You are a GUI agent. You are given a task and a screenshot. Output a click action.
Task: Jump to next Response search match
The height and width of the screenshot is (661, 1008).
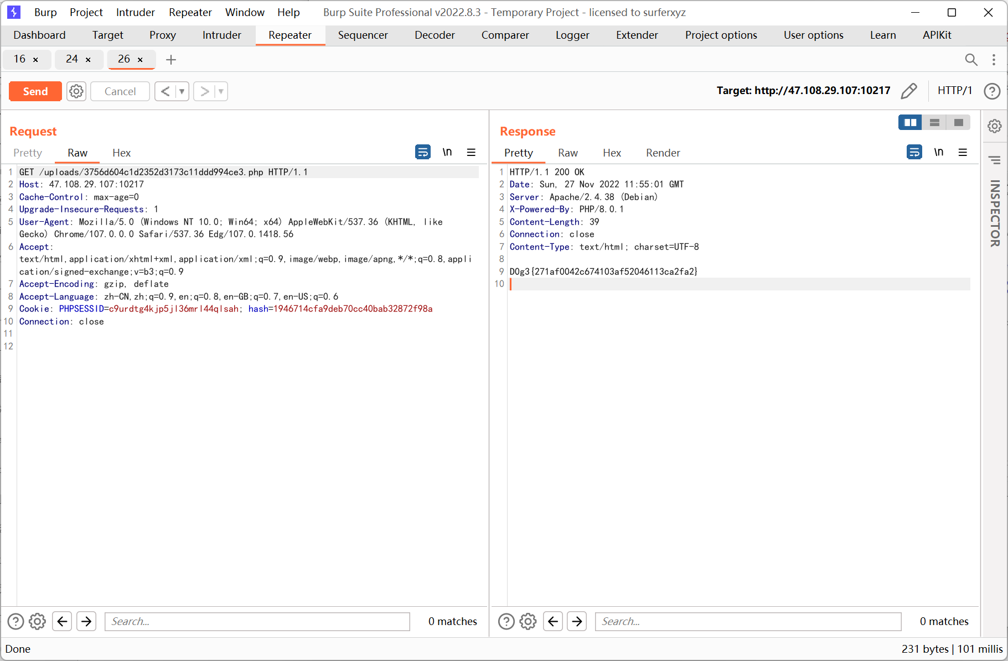point(577,621)
